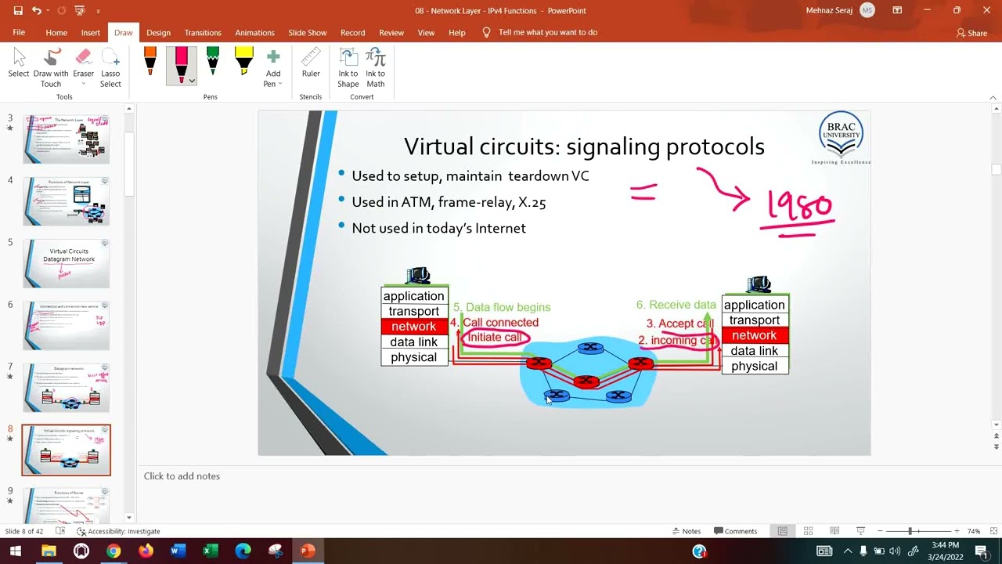
Task: Open Word from the taskbar
Action: 178,551
